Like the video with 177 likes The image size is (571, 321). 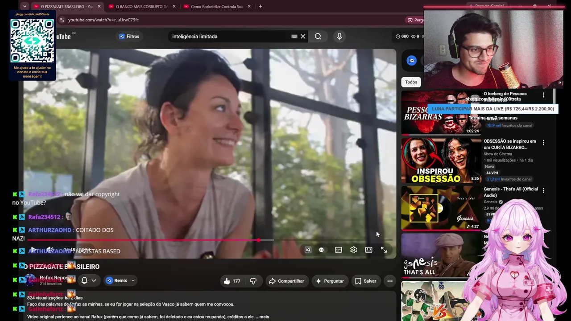(232, 281)
